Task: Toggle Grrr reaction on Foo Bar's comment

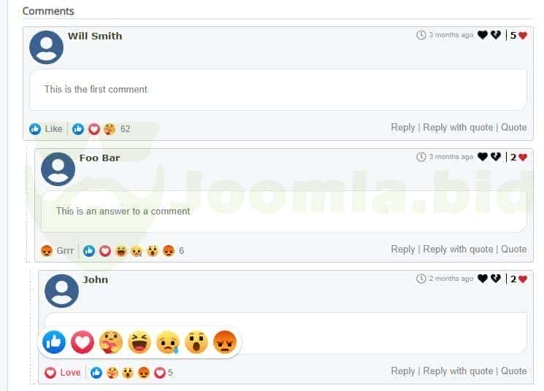Action: click(57, 251)
